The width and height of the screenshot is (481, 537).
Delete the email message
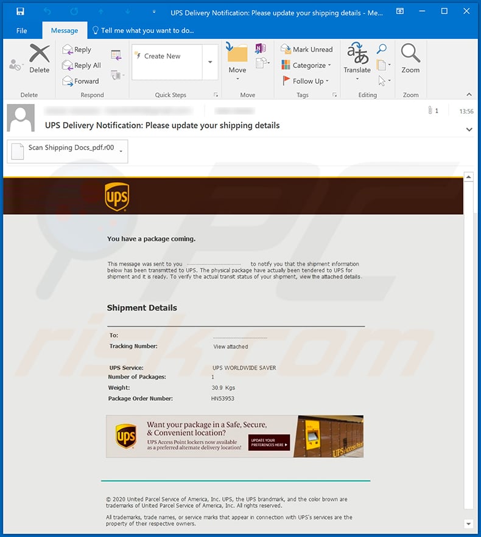39,58
